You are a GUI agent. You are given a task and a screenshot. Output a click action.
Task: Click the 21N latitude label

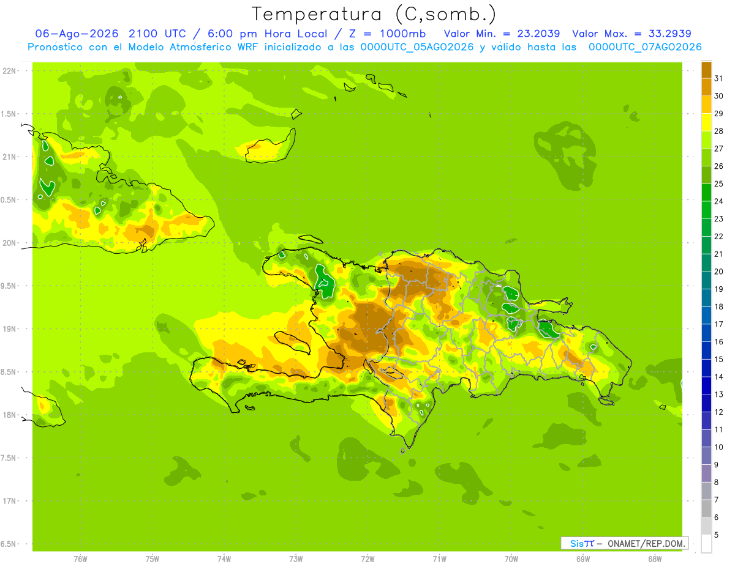pos(9,157)
